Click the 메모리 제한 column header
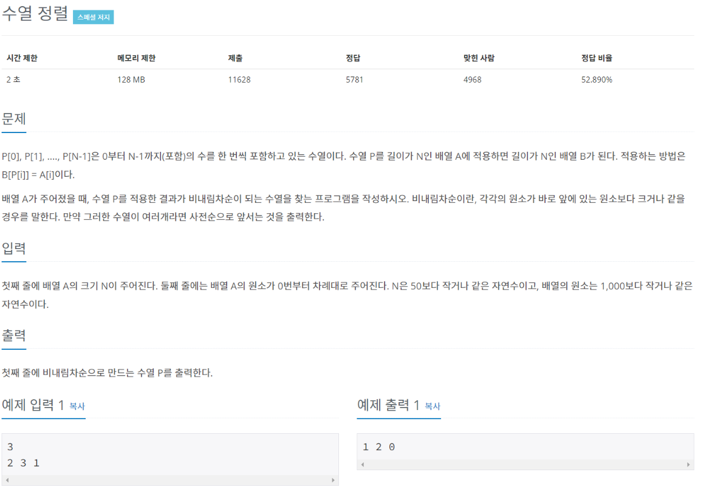The image size is (709, 486). [136, 58]
